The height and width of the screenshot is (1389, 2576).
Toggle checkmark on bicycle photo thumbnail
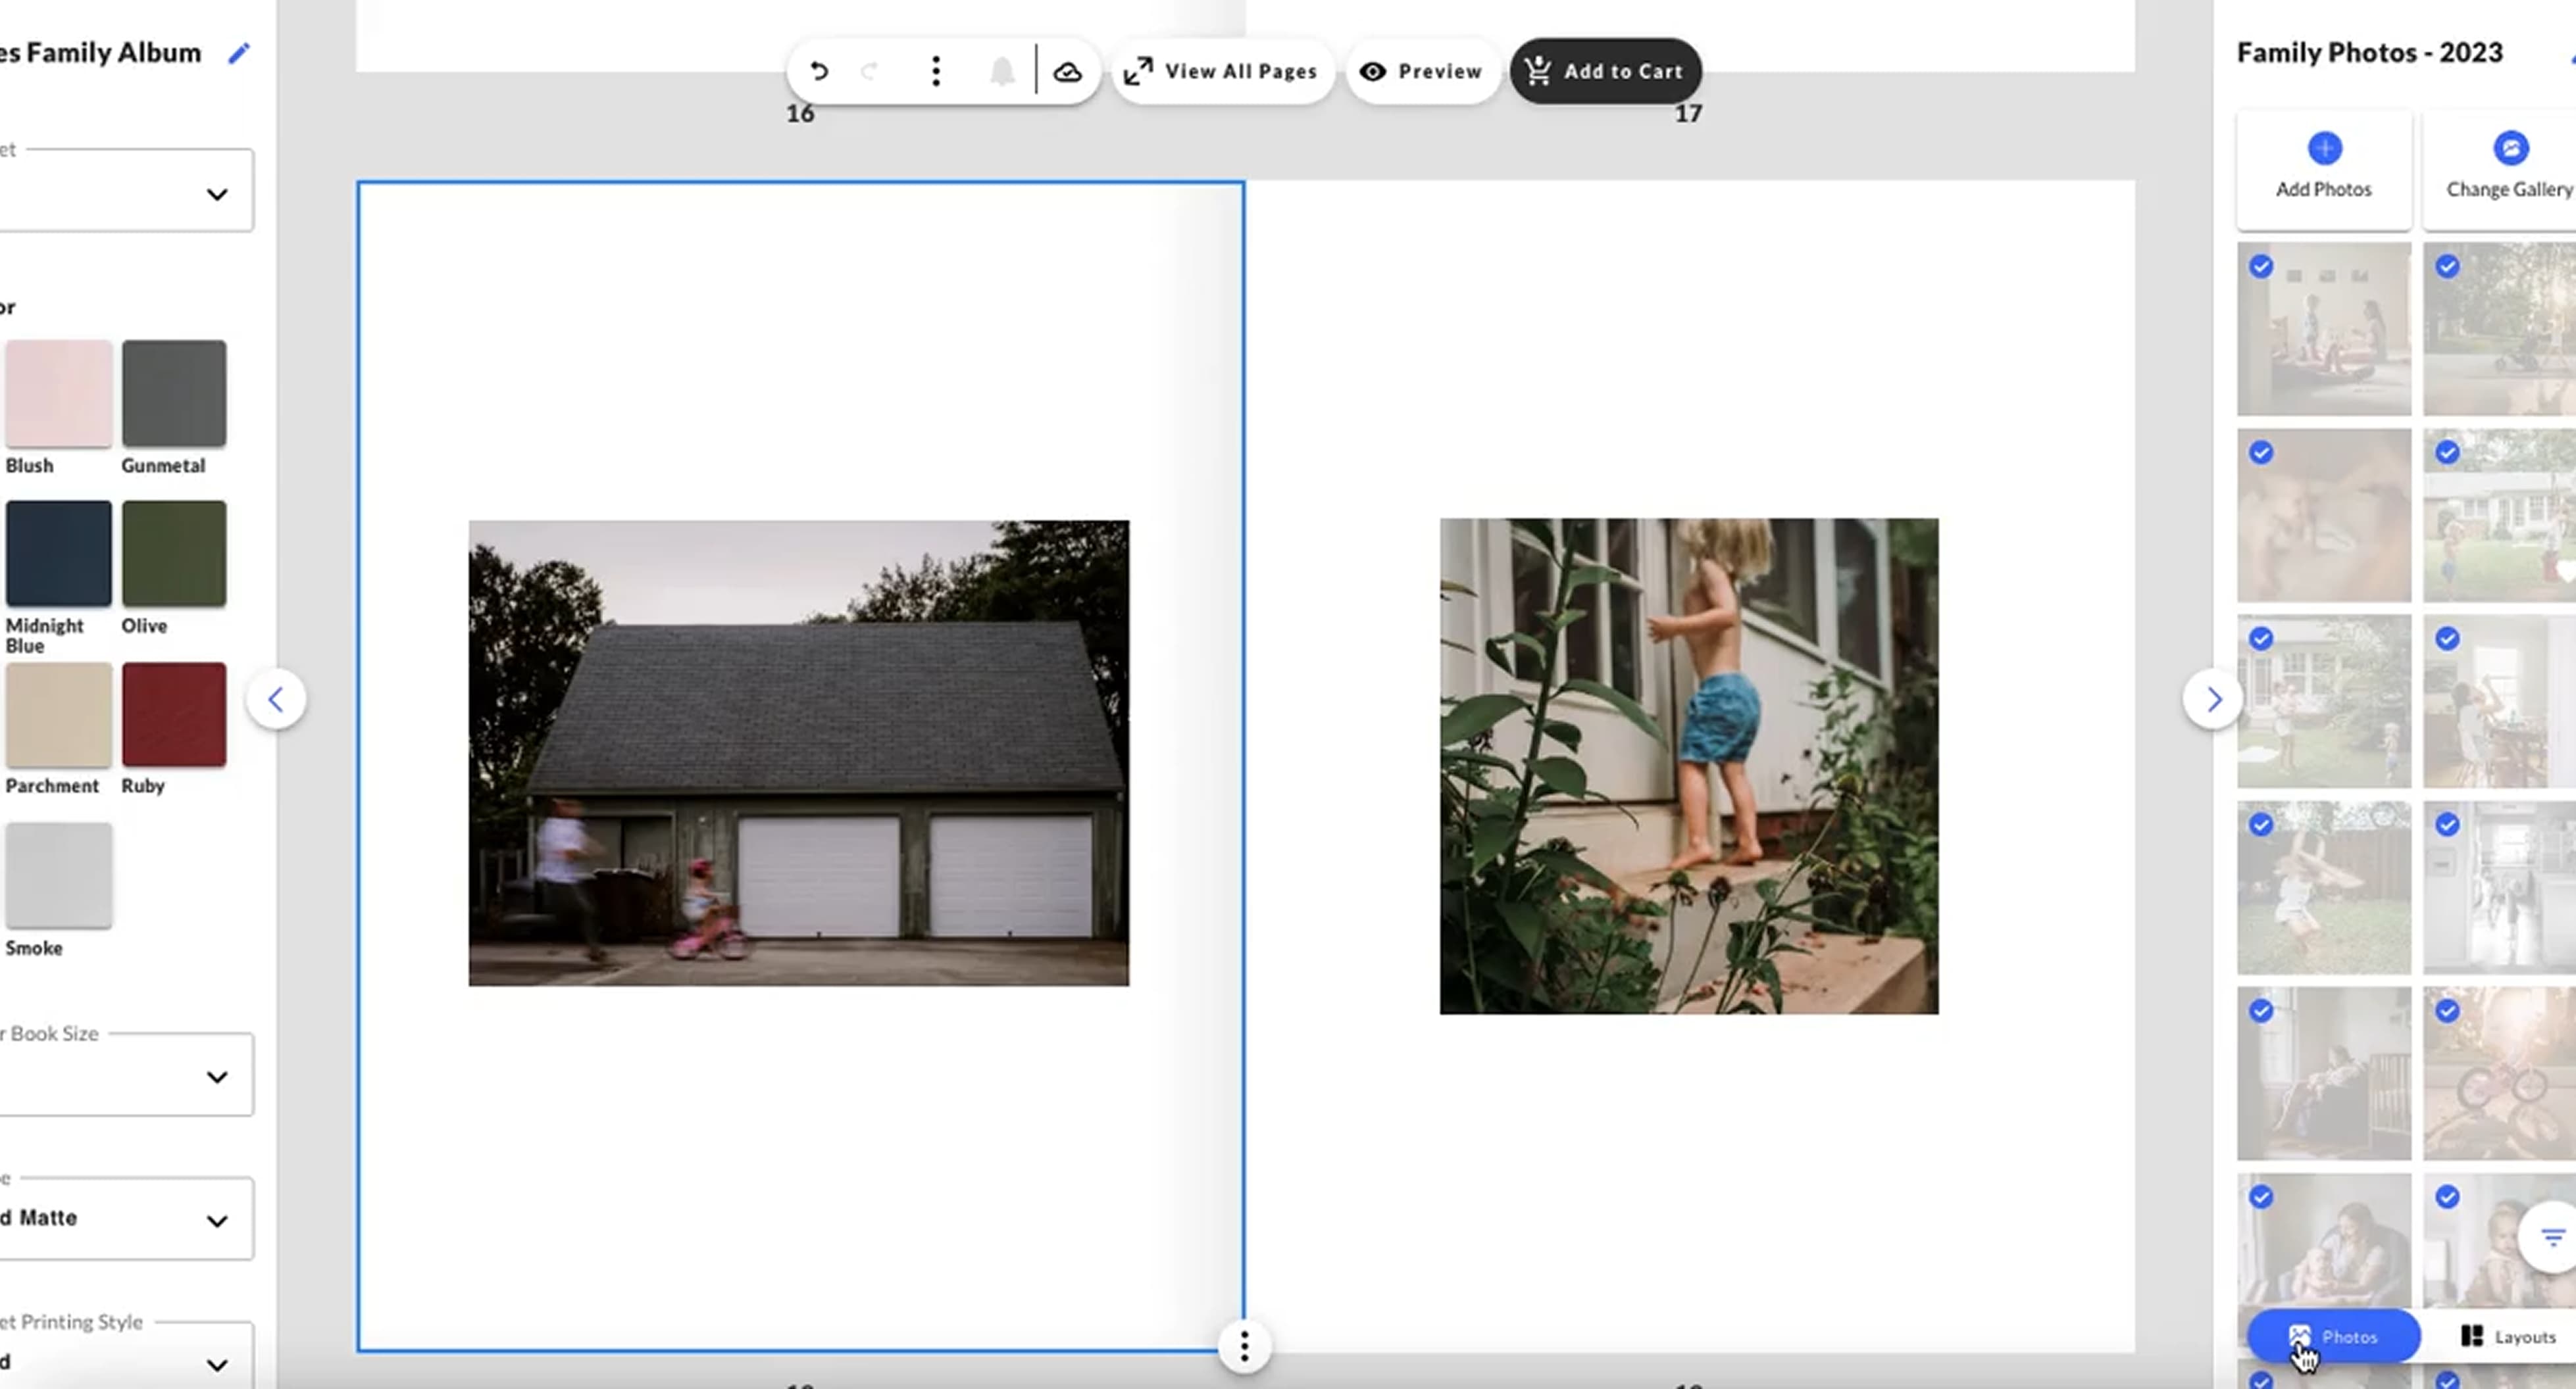tap(2447, 1011)
